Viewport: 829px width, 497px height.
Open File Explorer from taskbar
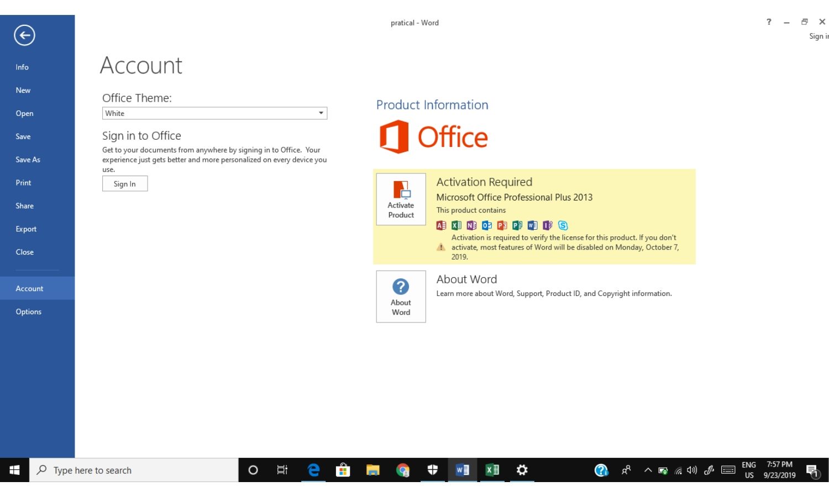373,470
